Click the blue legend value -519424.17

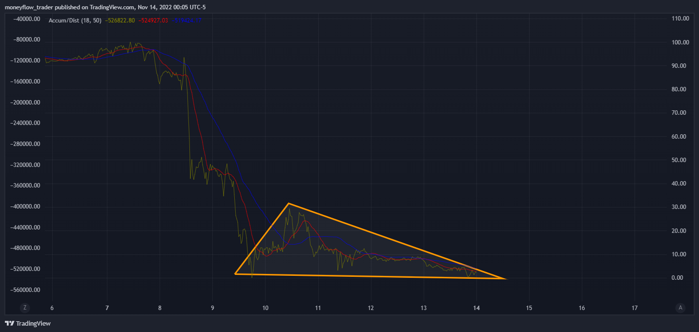click(186, 21)
